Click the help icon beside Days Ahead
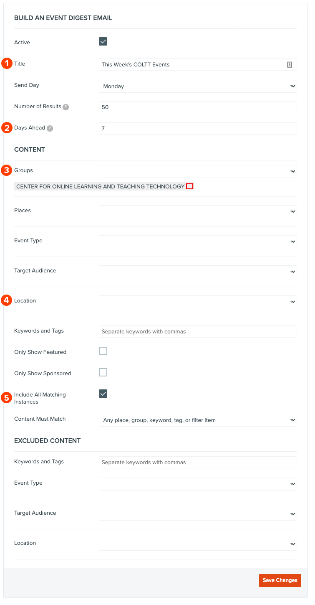Viewport: 315px width, 605px height. pos(50,128)
